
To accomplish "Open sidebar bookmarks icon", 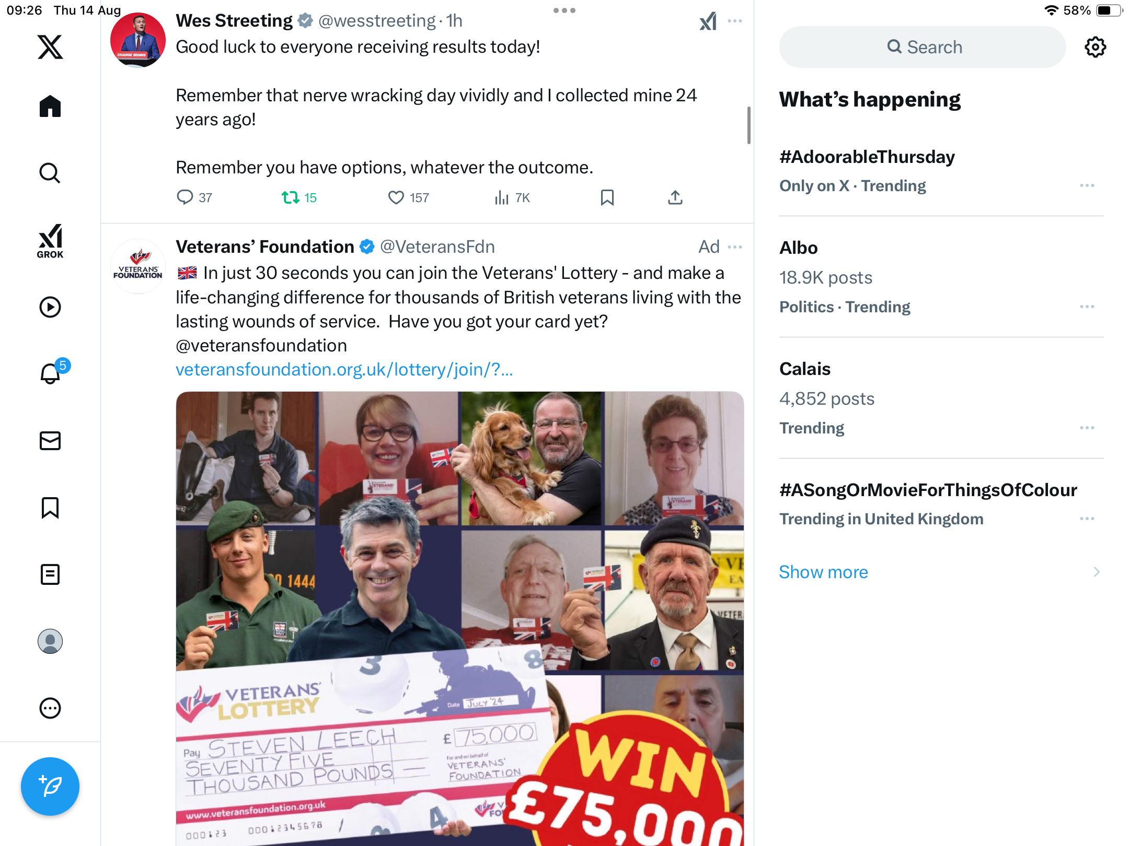I will pos(50,508).
